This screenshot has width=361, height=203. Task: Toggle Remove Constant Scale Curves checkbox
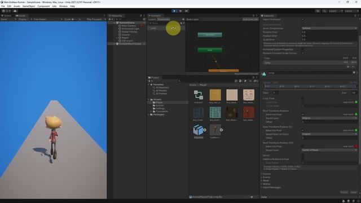(303, 53)
